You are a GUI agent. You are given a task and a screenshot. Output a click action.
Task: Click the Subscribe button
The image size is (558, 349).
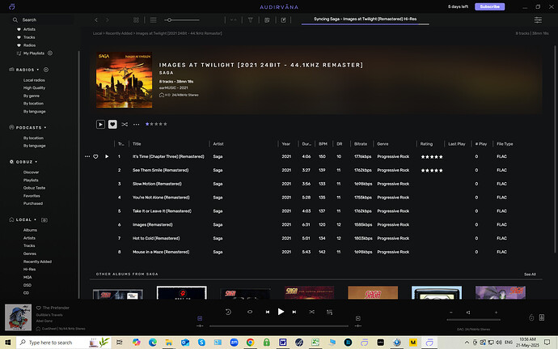(x=490, y=6)
